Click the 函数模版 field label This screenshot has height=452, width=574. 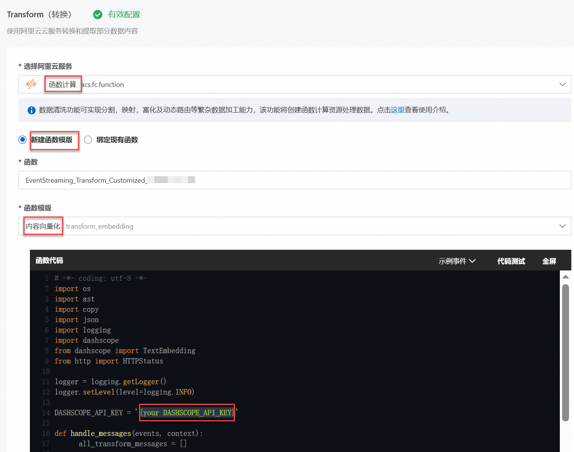coord(38,208)
